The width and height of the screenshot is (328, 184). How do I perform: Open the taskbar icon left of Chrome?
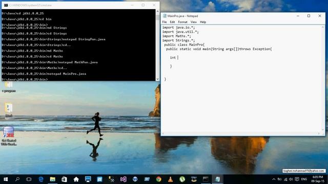tap(147, 179)
